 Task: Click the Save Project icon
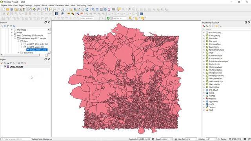click(12, 9)
